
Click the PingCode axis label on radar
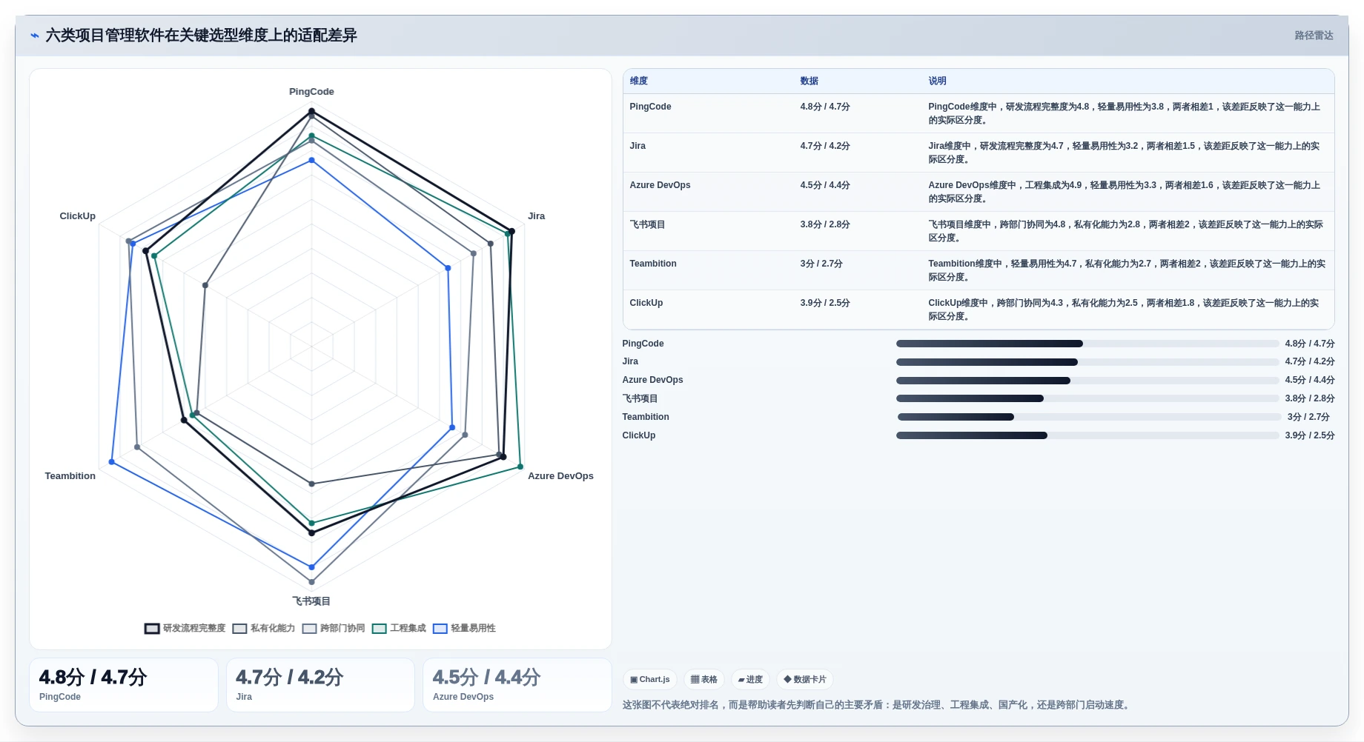311,92
